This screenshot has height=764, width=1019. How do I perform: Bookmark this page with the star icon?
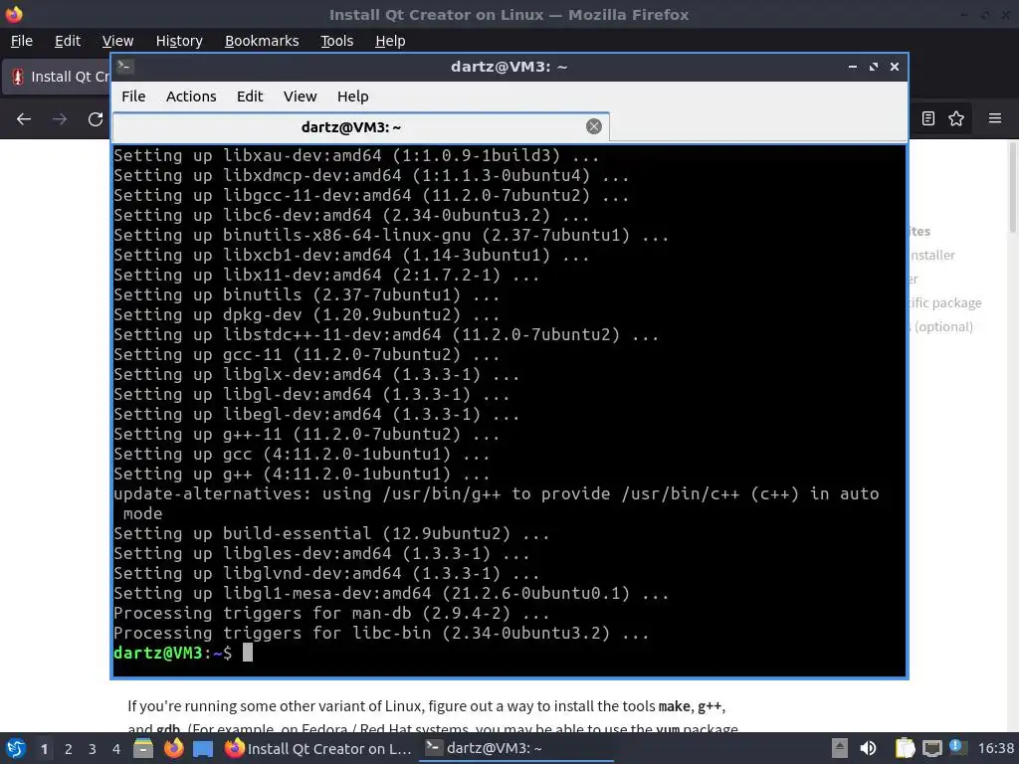tap(956, 118)
